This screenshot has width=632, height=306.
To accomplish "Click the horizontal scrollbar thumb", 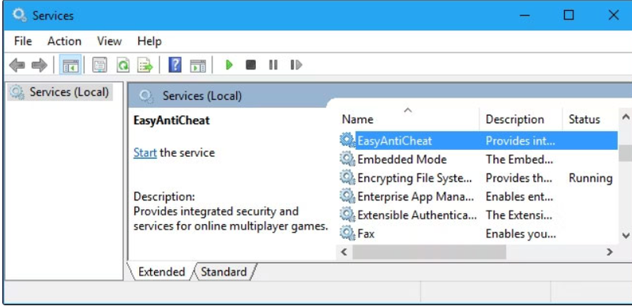I will pyautogui.click(x=429, y=252).
